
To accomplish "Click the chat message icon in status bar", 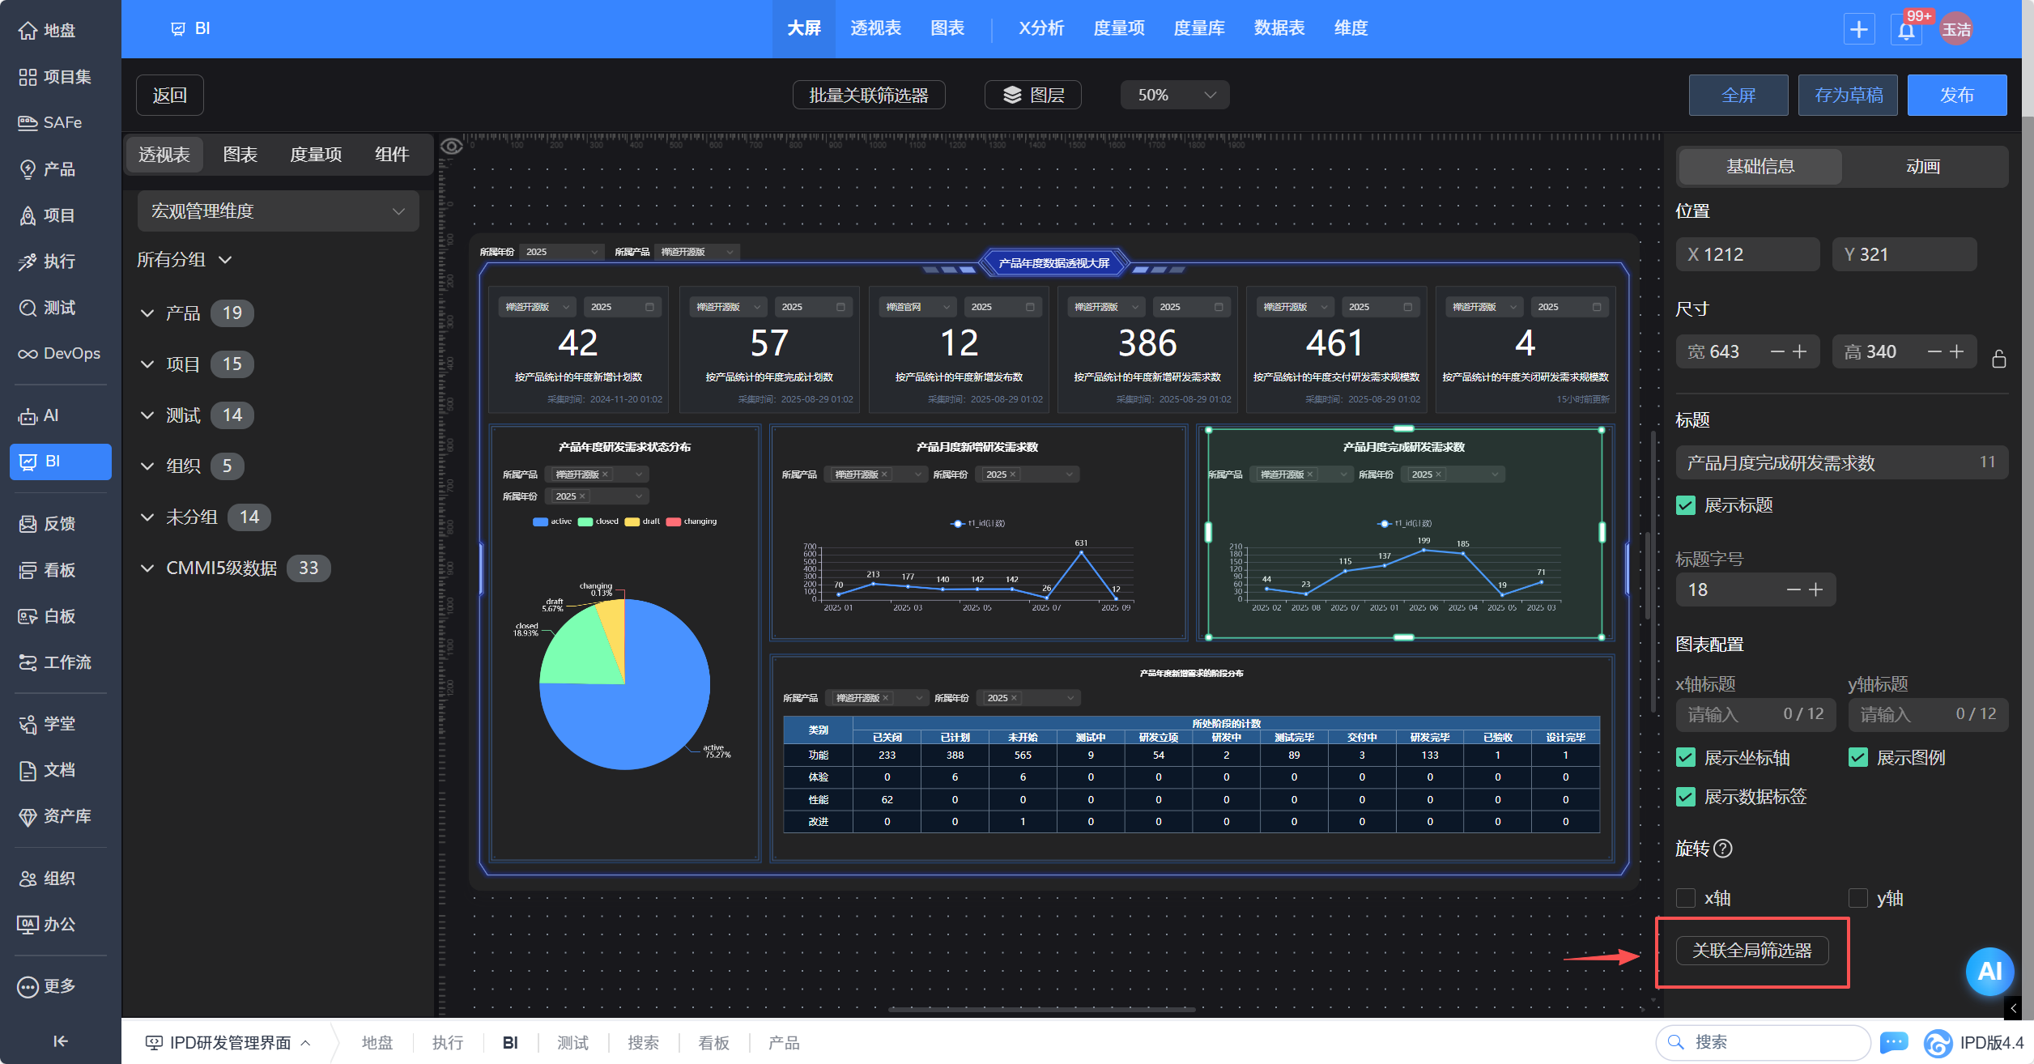I will pos(1894,1042).
